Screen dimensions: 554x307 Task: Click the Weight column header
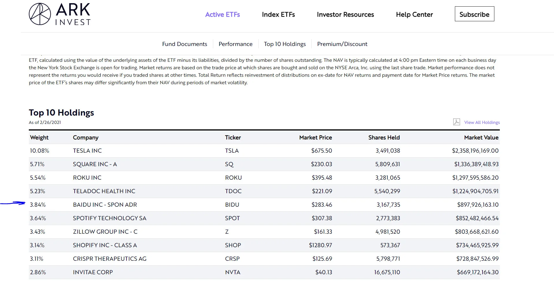coord(39,137)
